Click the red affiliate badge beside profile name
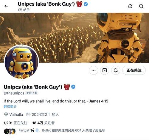Screen dimensions: 149x140 tap(67, 87)
